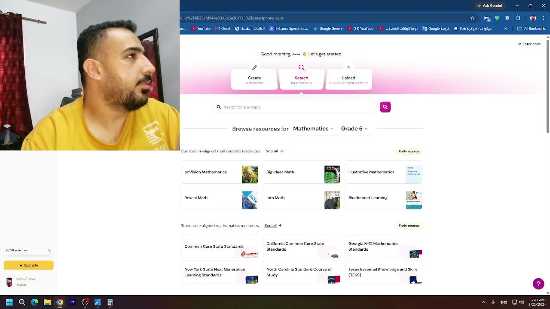Viewport: 550px width, 309px height.
Task: Open the Illustrative Mathematics card
Action: (x=383, y=172)
